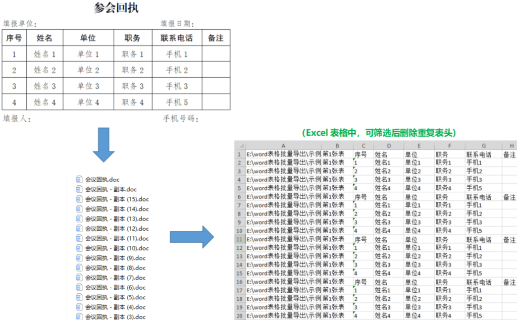Select the icon of 会议回执 - 副本.doc
This screenshot has width=517, height=320.
(79, 189)
